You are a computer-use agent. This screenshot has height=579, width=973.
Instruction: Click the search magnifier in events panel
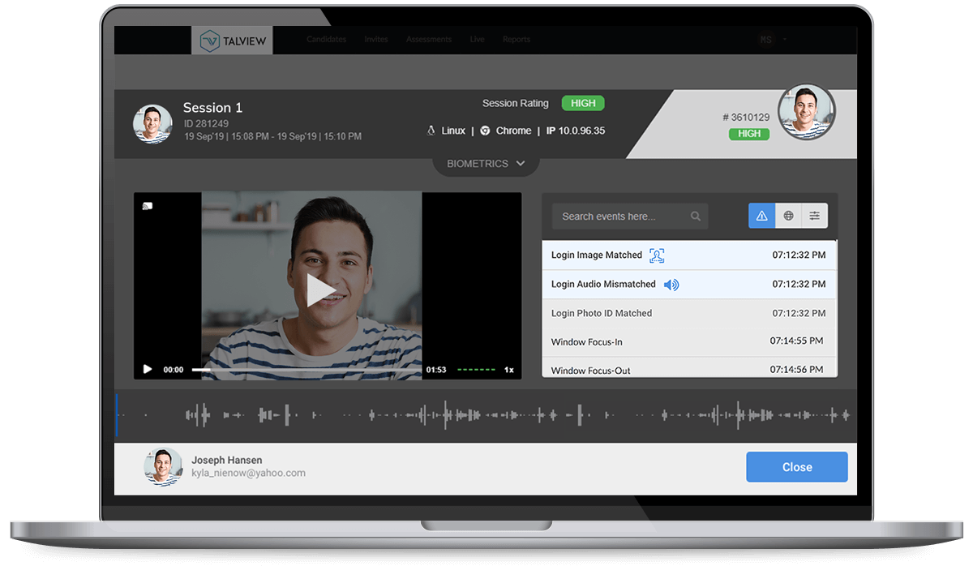coord(696,216)
